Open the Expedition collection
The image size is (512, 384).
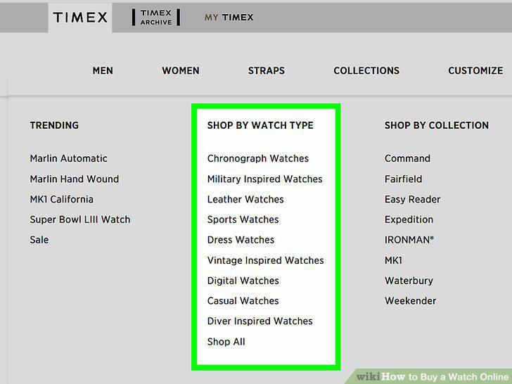[409, 219]
